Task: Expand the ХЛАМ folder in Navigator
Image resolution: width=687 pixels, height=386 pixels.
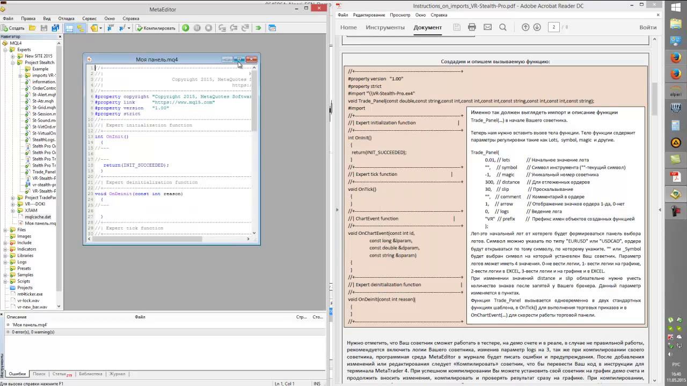Action: [12, 210]
